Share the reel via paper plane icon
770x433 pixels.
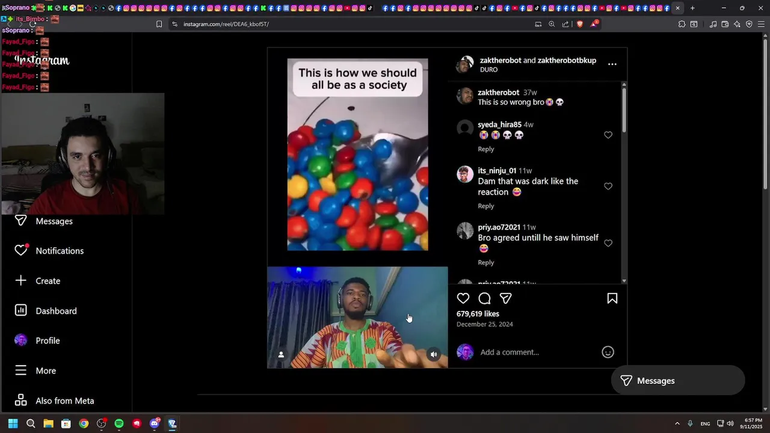(506, 298)
